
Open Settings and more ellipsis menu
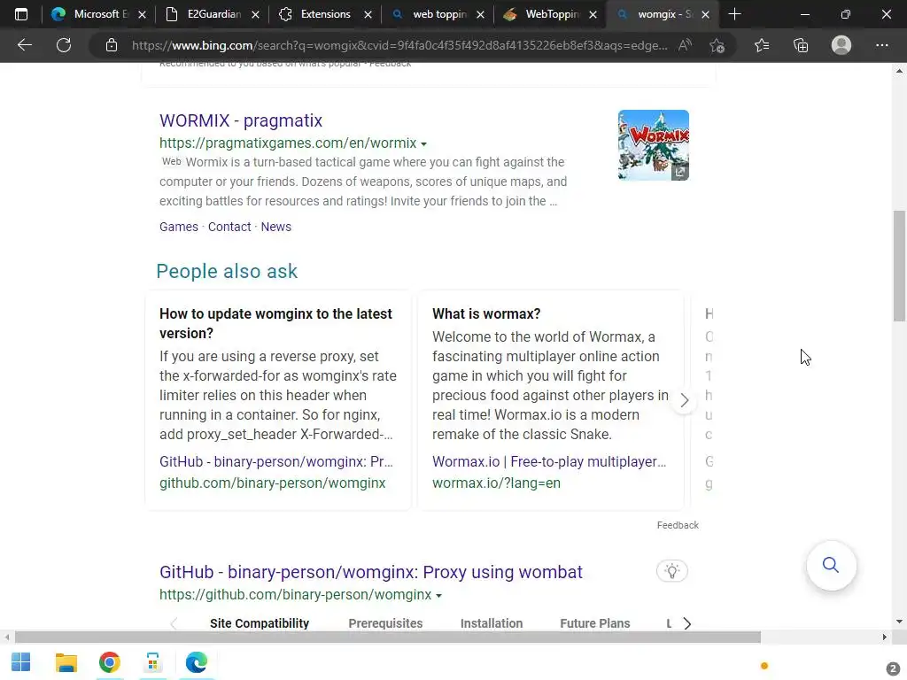point(881,45)
